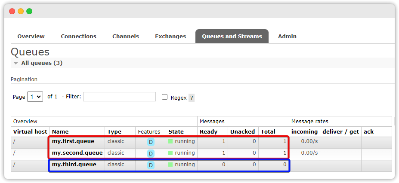Open the my.first.queue link
This screenshot has height=183, width=399.
point(73,141)
